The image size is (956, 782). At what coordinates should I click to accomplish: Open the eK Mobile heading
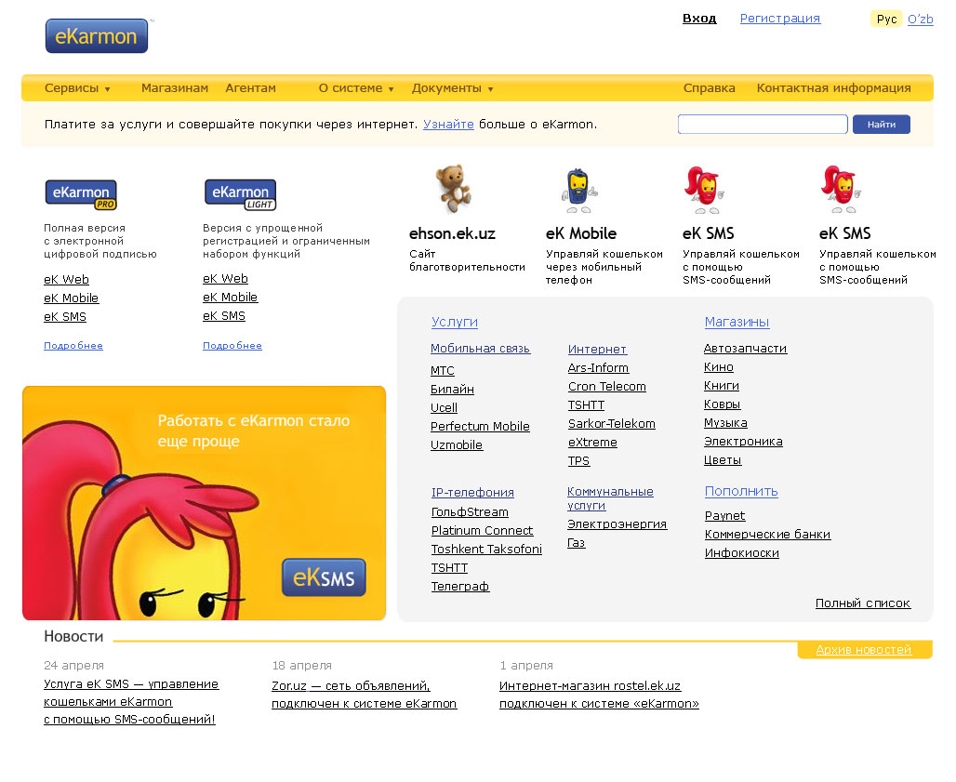(x=581, y=233)
